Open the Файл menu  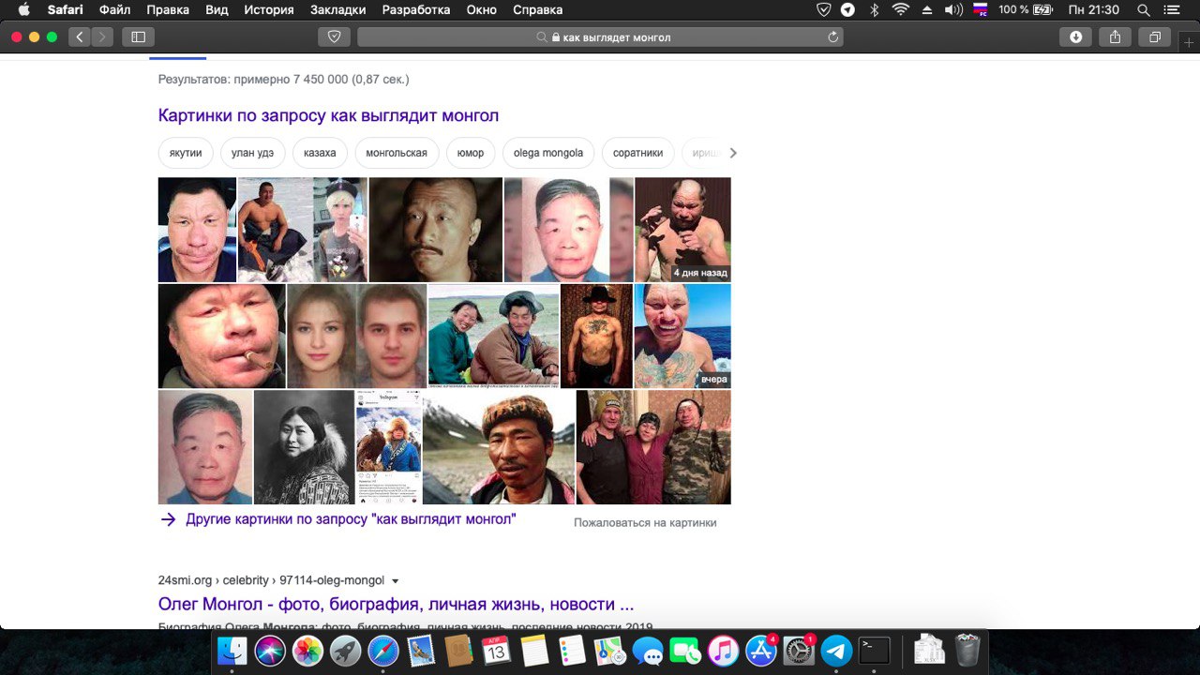click(x=114, y=10)
